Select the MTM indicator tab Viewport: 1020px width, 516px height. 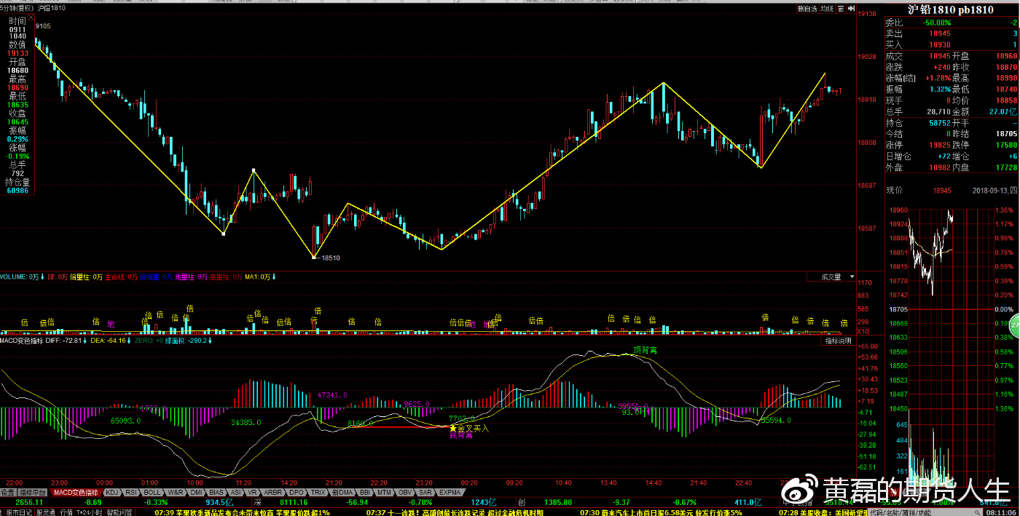(385, 493)
